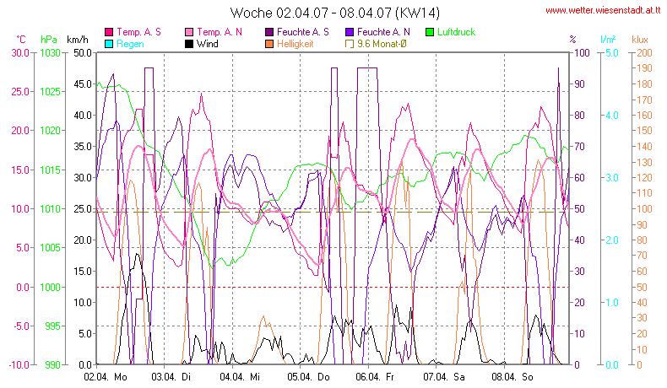This screenshot has width=667, height=388.
Task: Click the legend label 'Temp. A. N'
Action: click(x=220, y=32)
